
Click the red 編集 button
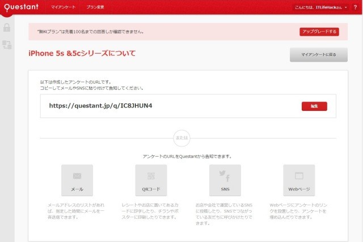pyautogui.click(x=314, y=106)
